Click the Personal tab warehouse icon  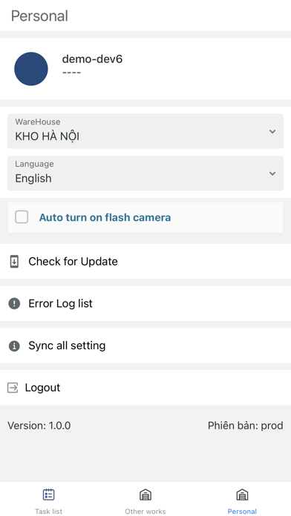pos(242,494)
